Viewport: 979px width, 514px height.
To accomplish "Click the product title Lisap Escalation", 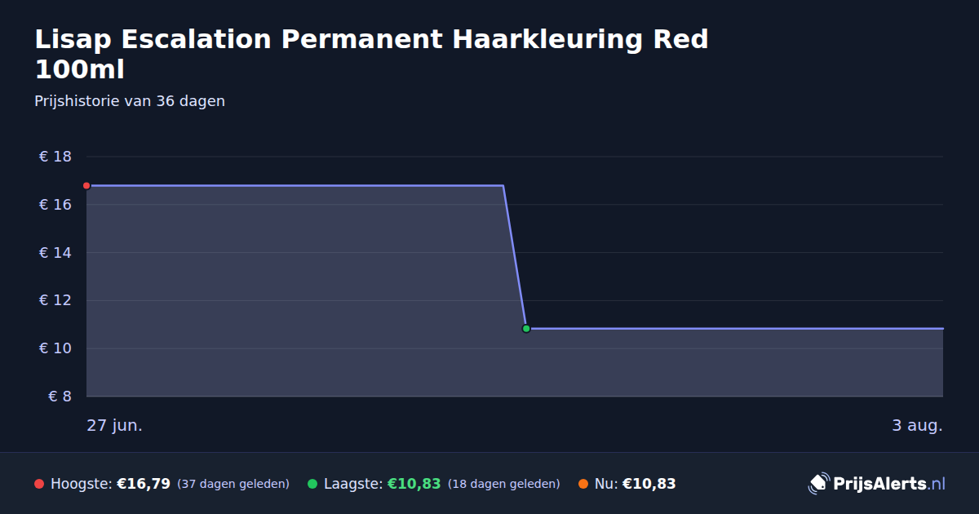I will coord(371,54).
